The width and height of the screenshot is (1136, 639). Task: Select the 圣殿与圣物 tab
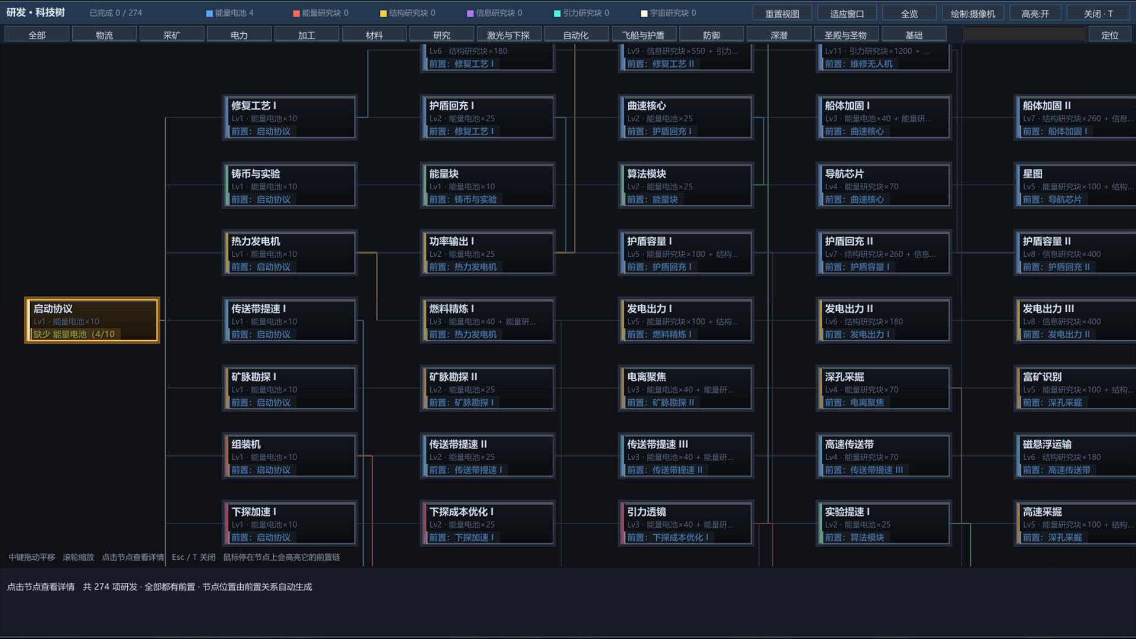846,35
